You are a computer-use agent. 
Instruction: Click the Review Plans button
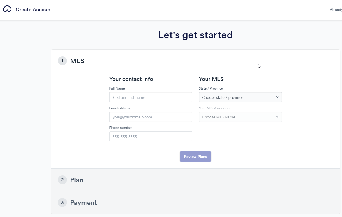tap(195, 157)
